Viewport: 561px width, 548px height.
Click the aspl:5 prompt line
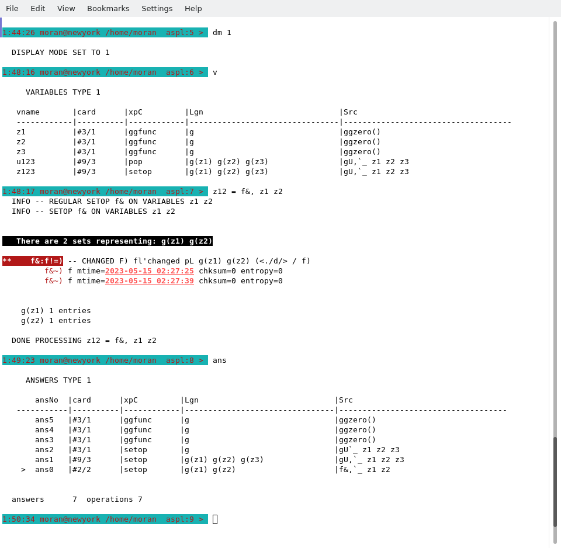105,32
